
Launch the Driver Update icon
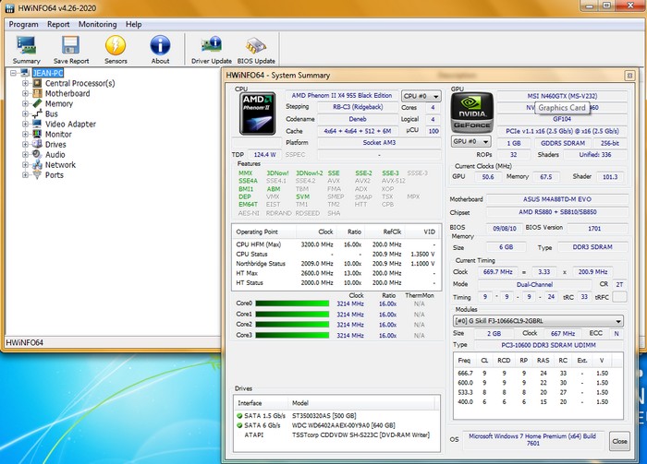[212, 45]
